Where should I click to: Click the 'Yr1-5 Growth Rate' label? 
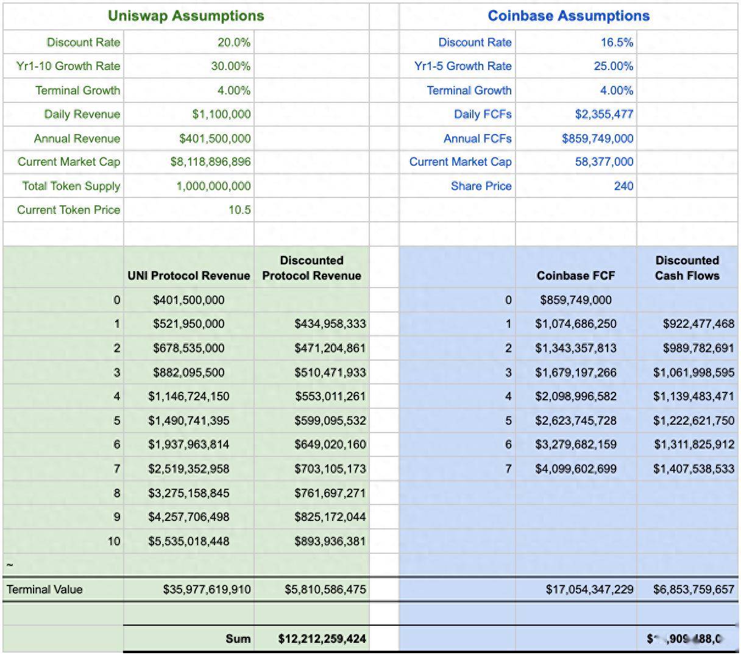click(463, 66)
